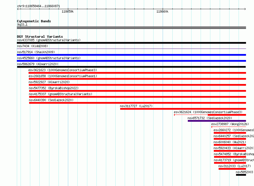254x186 pixels.
Task: Click the red esv2661658 variant bar
Action: click(x=137, y=79)
